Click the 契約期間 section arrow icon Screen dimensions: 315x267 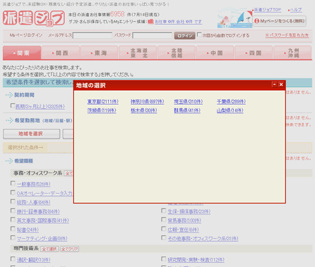click(x=9, y=95)
